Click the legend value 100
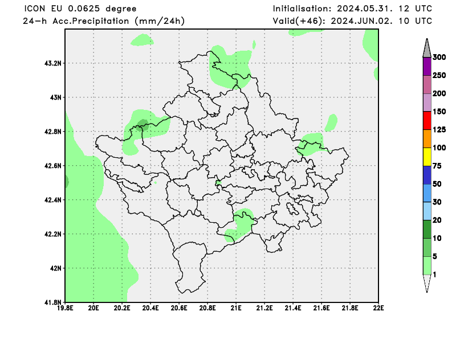456x352 pixels. (x=439, y=148)
